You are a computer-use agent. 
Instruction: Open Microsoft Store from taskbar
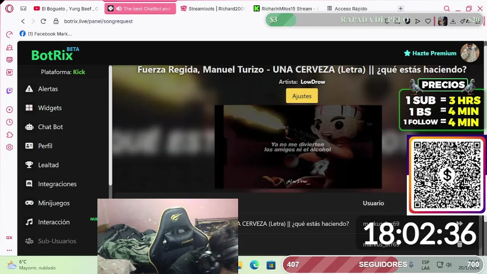coord(271,265)
